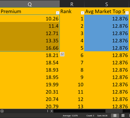Open the Avg Market Top 5 filter dropdown
130x118 pixels.
pyautogui.click(x=127, y=13)
